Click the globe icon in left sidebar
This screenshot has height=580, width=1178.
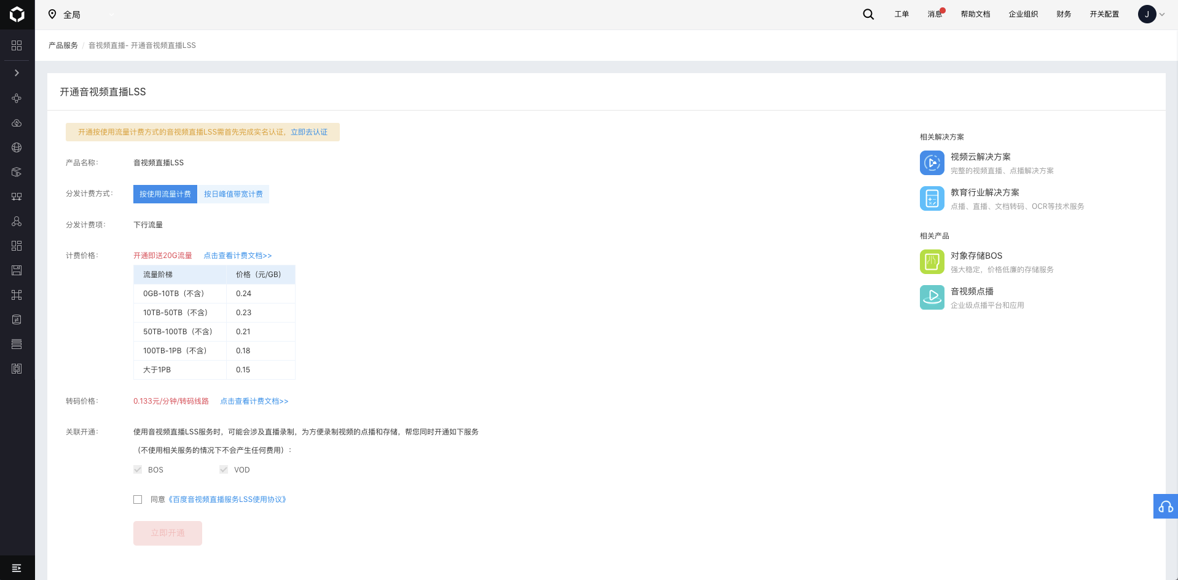(x=17, y=147)
